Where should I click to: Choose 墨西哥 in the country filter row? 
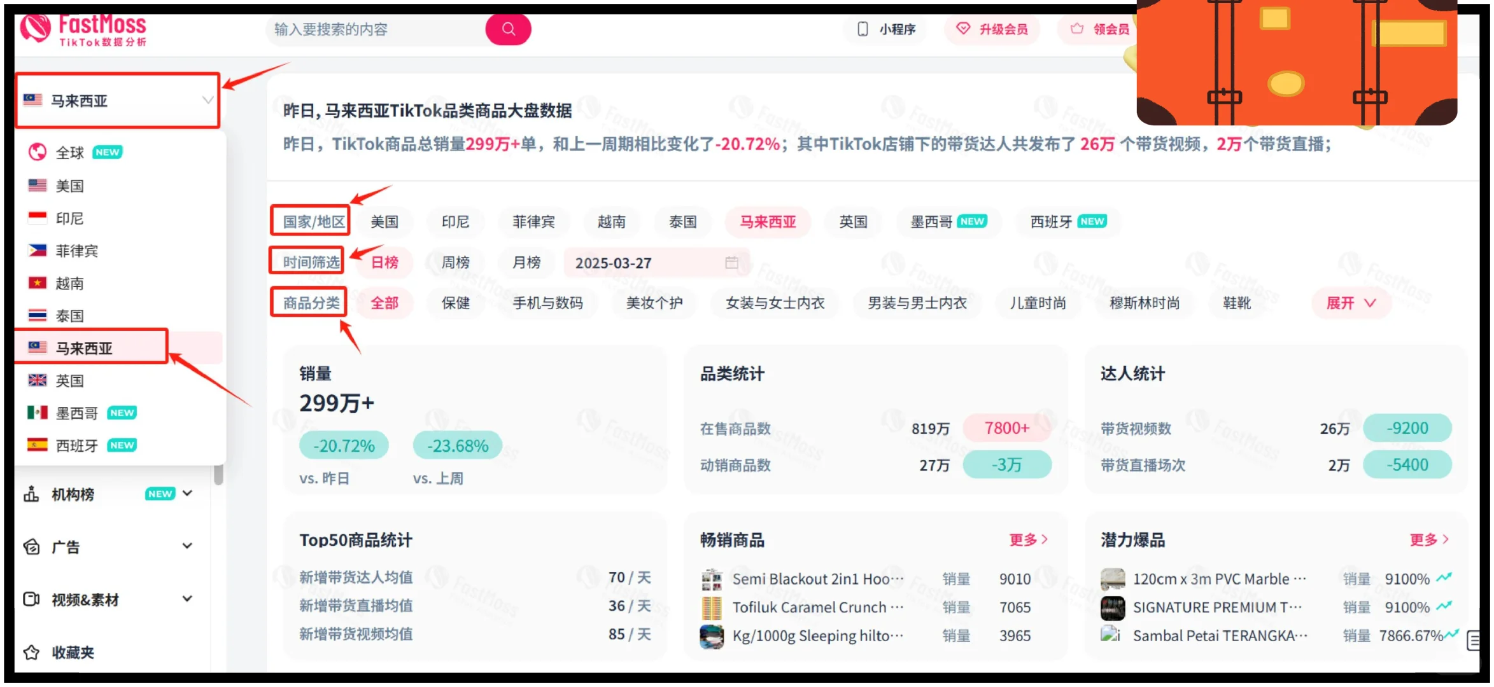[948, 221]
